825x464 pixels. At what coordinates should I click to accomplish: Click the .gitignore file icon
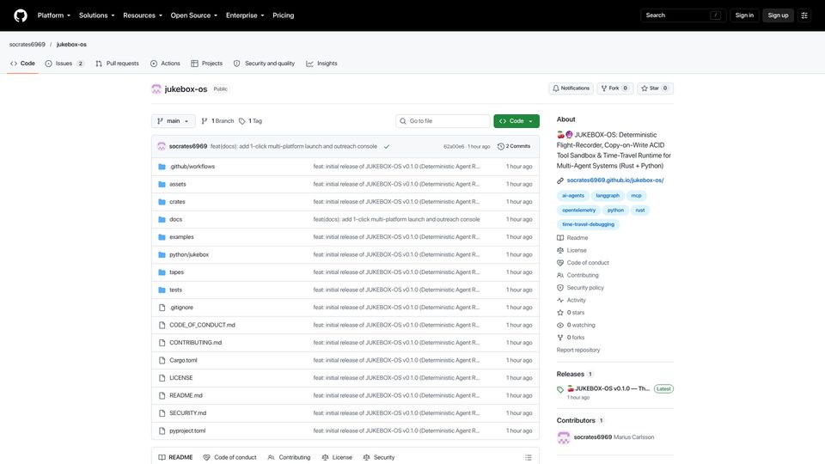click(162, 308)
